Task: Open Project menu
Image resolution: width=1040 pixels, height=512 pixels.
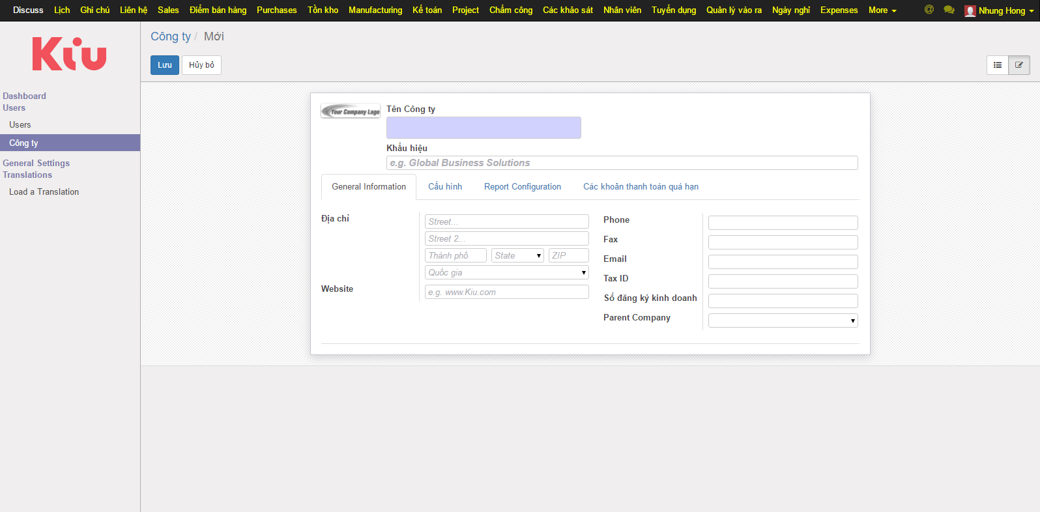Action: (466, 10)
